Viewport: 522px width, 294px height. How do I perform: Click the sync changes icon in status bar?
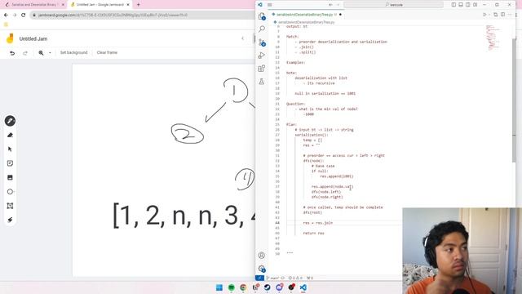283,278
